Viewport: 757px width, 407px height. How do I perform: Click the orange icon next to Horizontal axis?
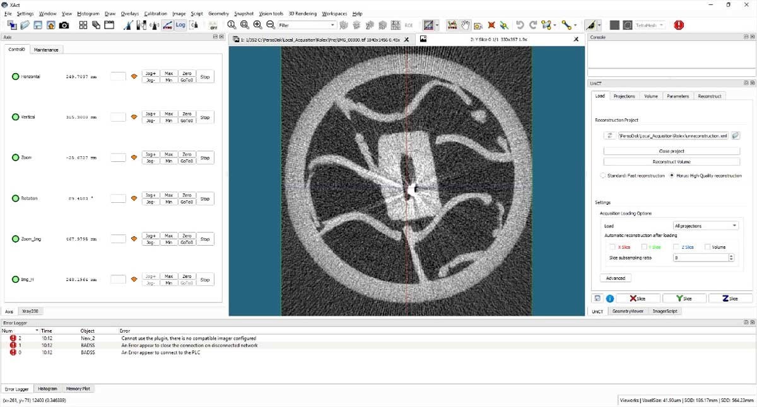tap(134, 77)
